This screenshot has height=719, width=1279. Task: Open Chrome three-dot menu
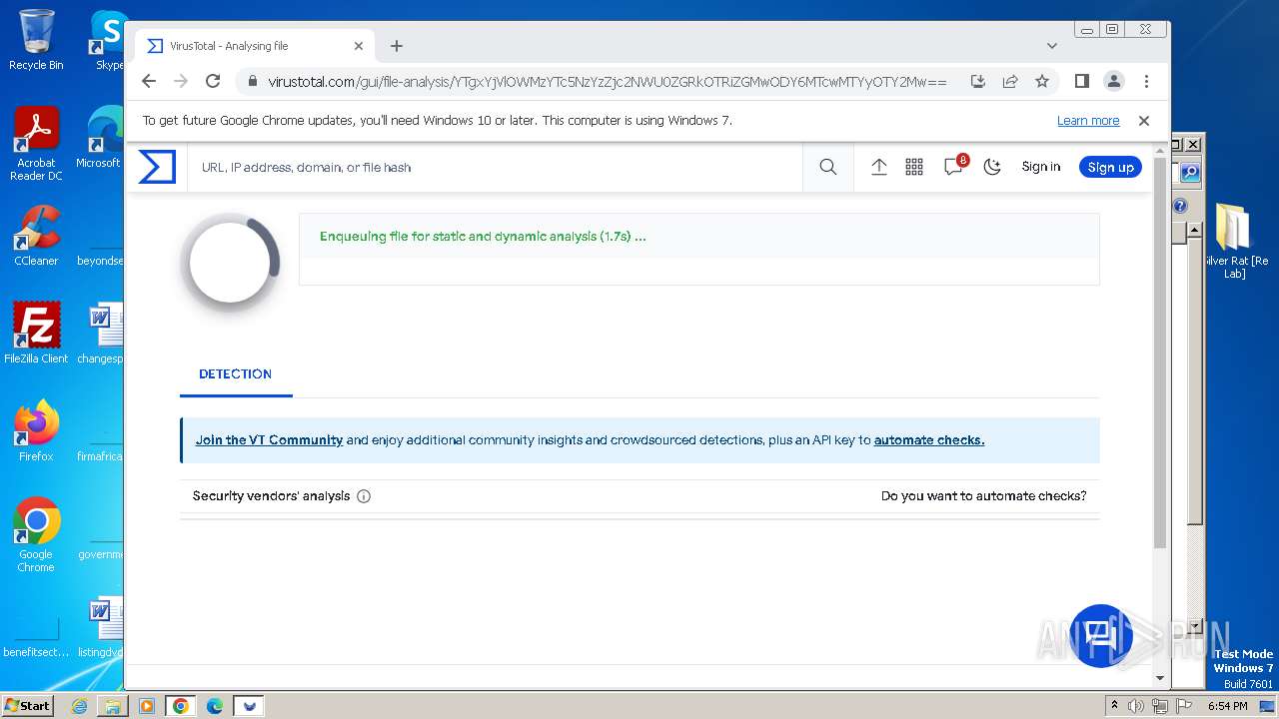click(1146, 81)
